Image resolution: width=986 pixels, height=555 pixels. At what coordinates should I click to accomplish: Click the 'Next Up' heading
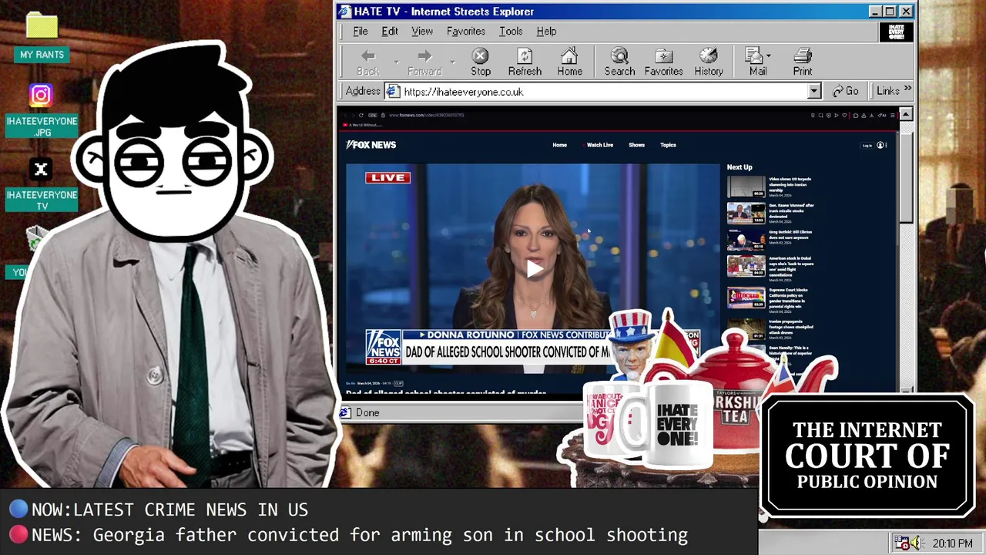click(739, 167)
